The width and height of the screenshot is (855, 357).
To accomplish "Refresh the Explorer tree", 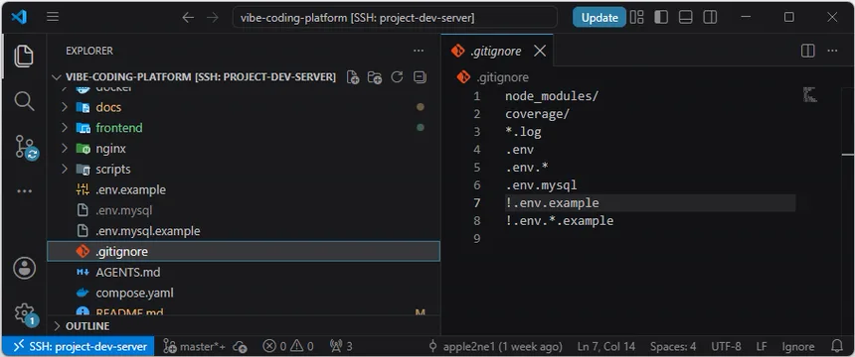I will pos(397,77).
